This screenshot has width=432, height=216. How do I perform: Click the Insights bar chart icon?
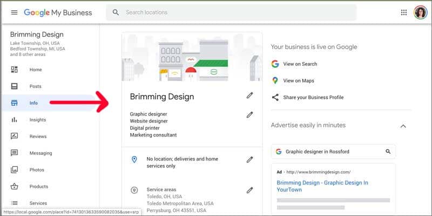pos(14,119)
